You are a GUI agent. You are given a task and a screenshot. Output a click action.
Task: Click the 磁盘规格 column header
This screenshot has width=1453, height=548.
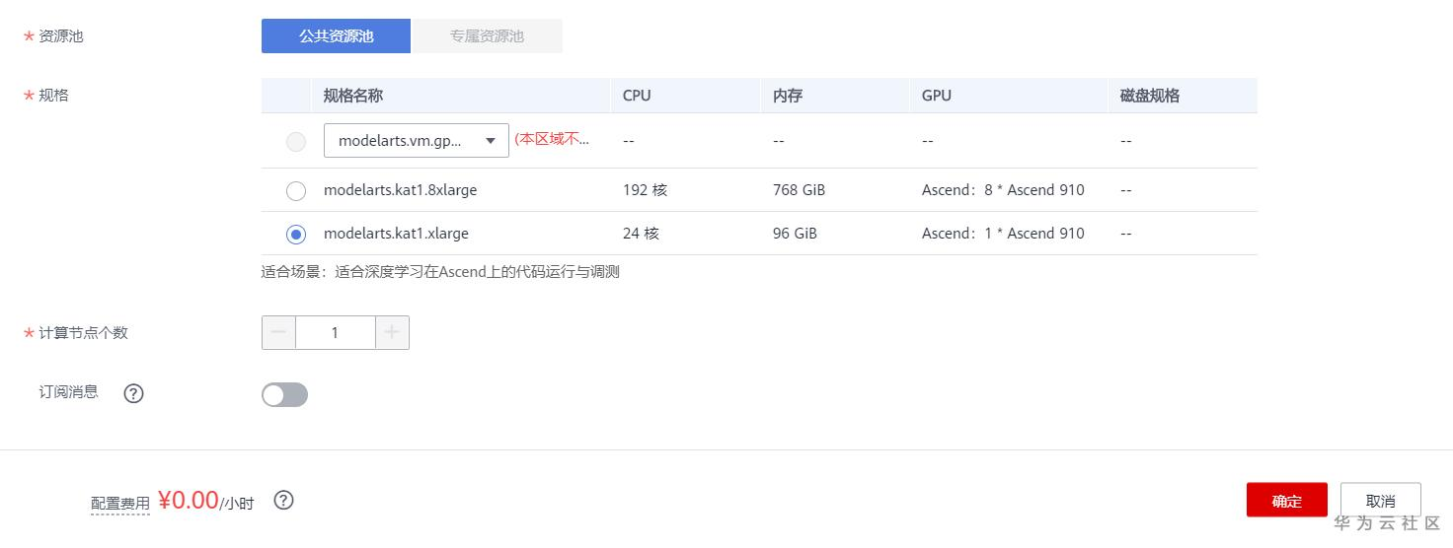(x=1149, y=96)
